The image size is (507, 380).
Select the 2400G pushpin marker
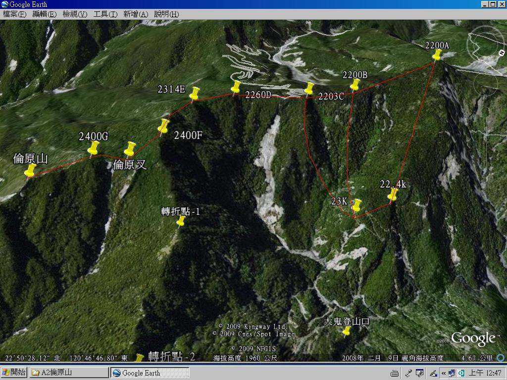93,148
